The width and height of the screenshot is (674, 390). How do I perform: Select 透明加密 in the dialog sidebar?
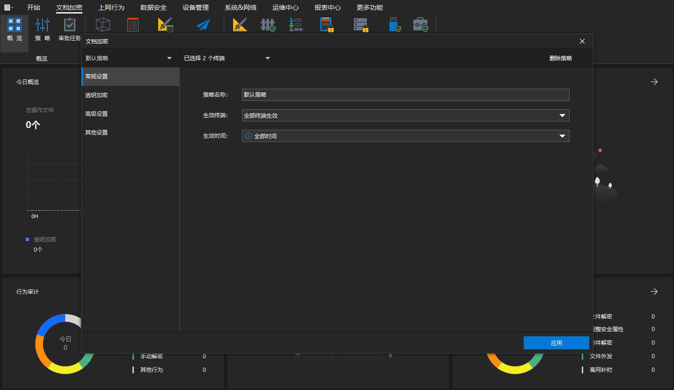click(x=131, y=95)
